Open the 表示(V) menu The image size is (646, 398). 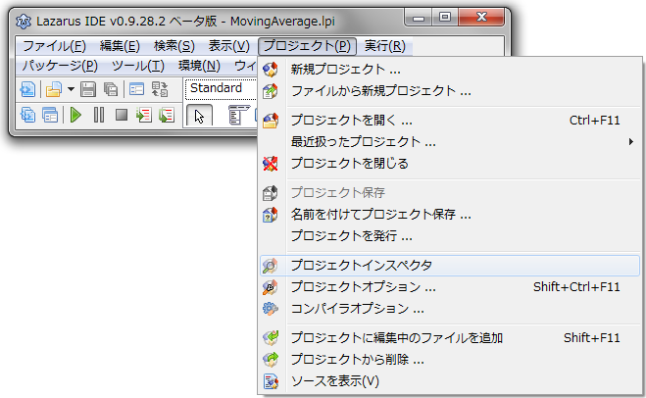click(229, 46)
